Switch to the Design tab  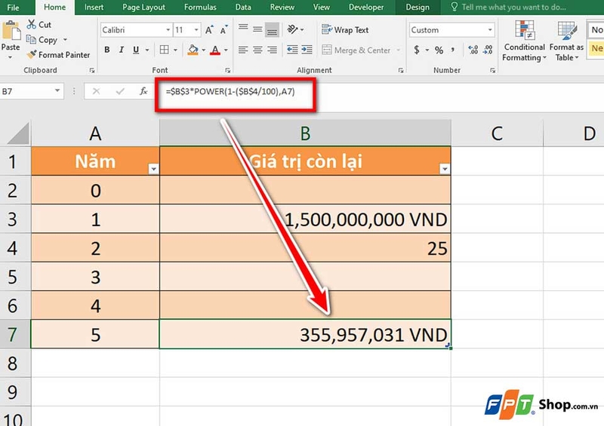(x=418, y=8)
